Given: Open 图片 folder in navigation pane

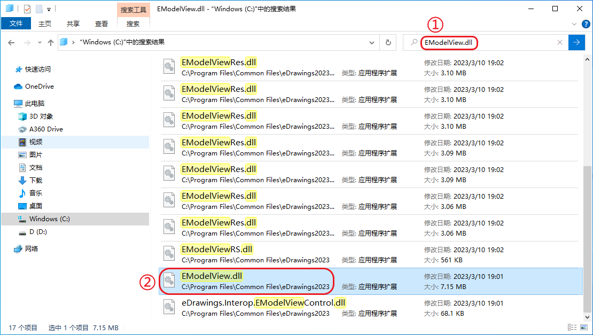Looking at the screenshot, I should pyautogui.click(x=36, y=154).
